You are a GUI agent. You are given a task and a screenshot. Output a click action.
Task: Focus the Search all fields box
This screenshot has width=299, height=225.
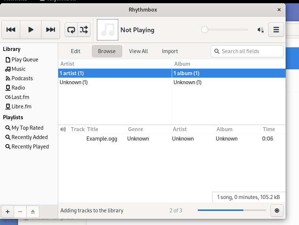coord(247,51)
